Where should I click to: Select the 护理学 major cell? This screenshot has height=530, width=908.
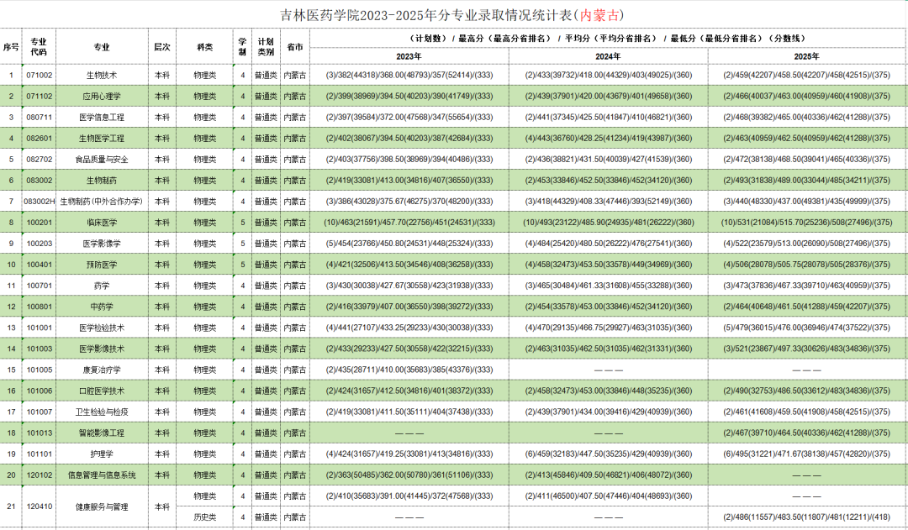click(102, 454)
